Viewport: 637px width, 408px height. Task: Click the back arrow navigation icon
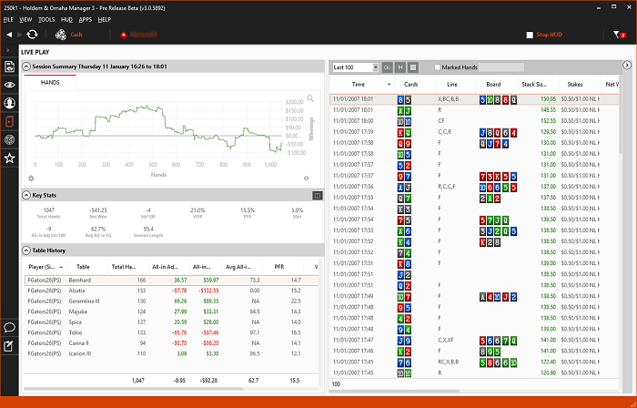(x=8, y=35)
